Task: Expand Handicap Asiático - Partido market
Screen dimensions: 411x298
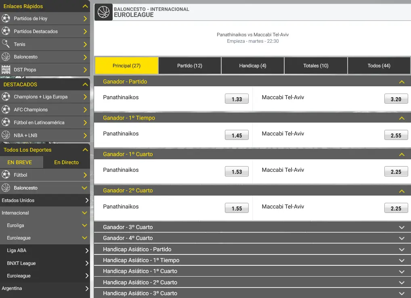Action: [x=402, y=250]
